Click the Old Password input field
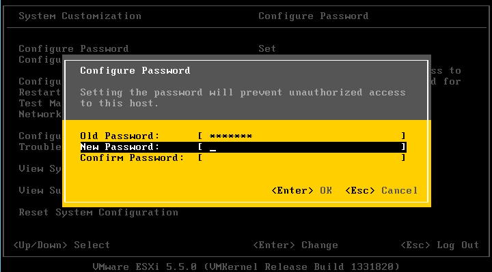Screen dimensions: 492x272 click(301, 136)
